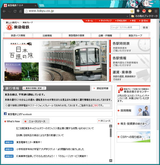This screenshot has height=165, width=160.
Task: Refresh with 最新の情報に更新 button
Action: click(34, 88)
